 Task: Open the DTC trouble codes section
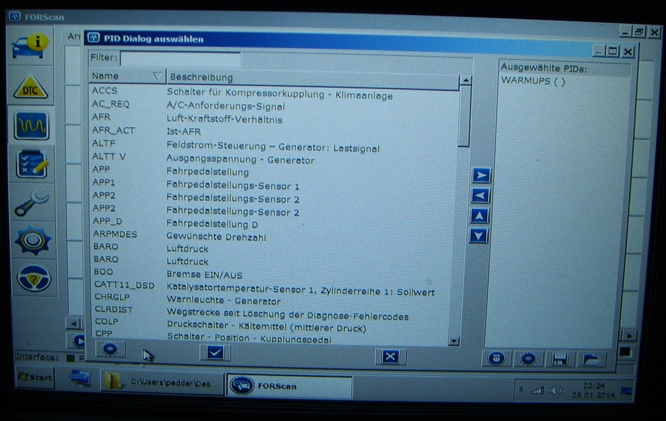pos(31,87)
